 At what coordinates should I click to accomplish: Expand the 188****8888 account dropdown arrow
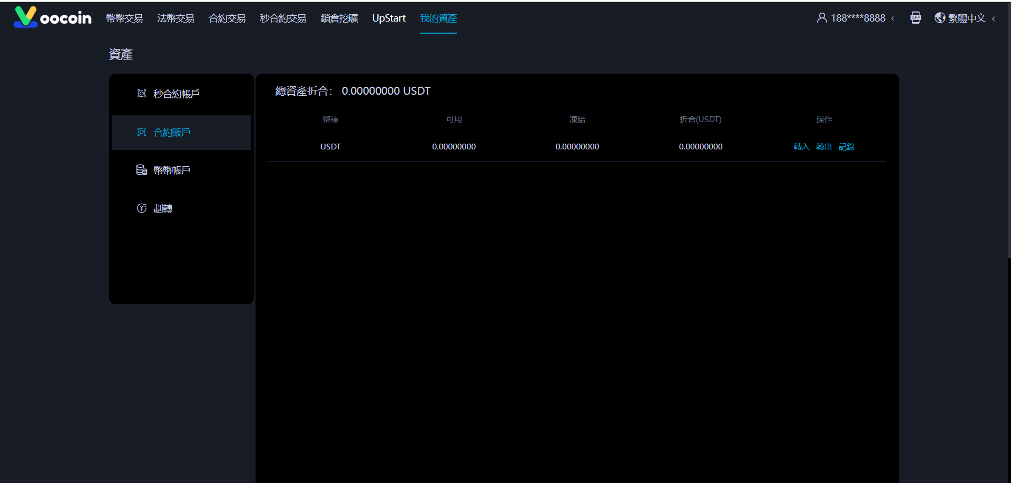[892, 18]
